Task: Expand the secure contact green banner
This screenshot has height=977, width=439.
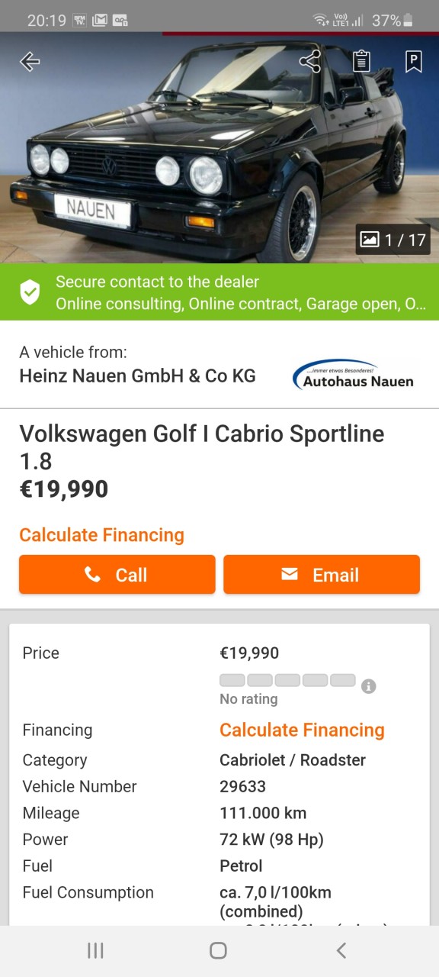Action: coord(219,292)
